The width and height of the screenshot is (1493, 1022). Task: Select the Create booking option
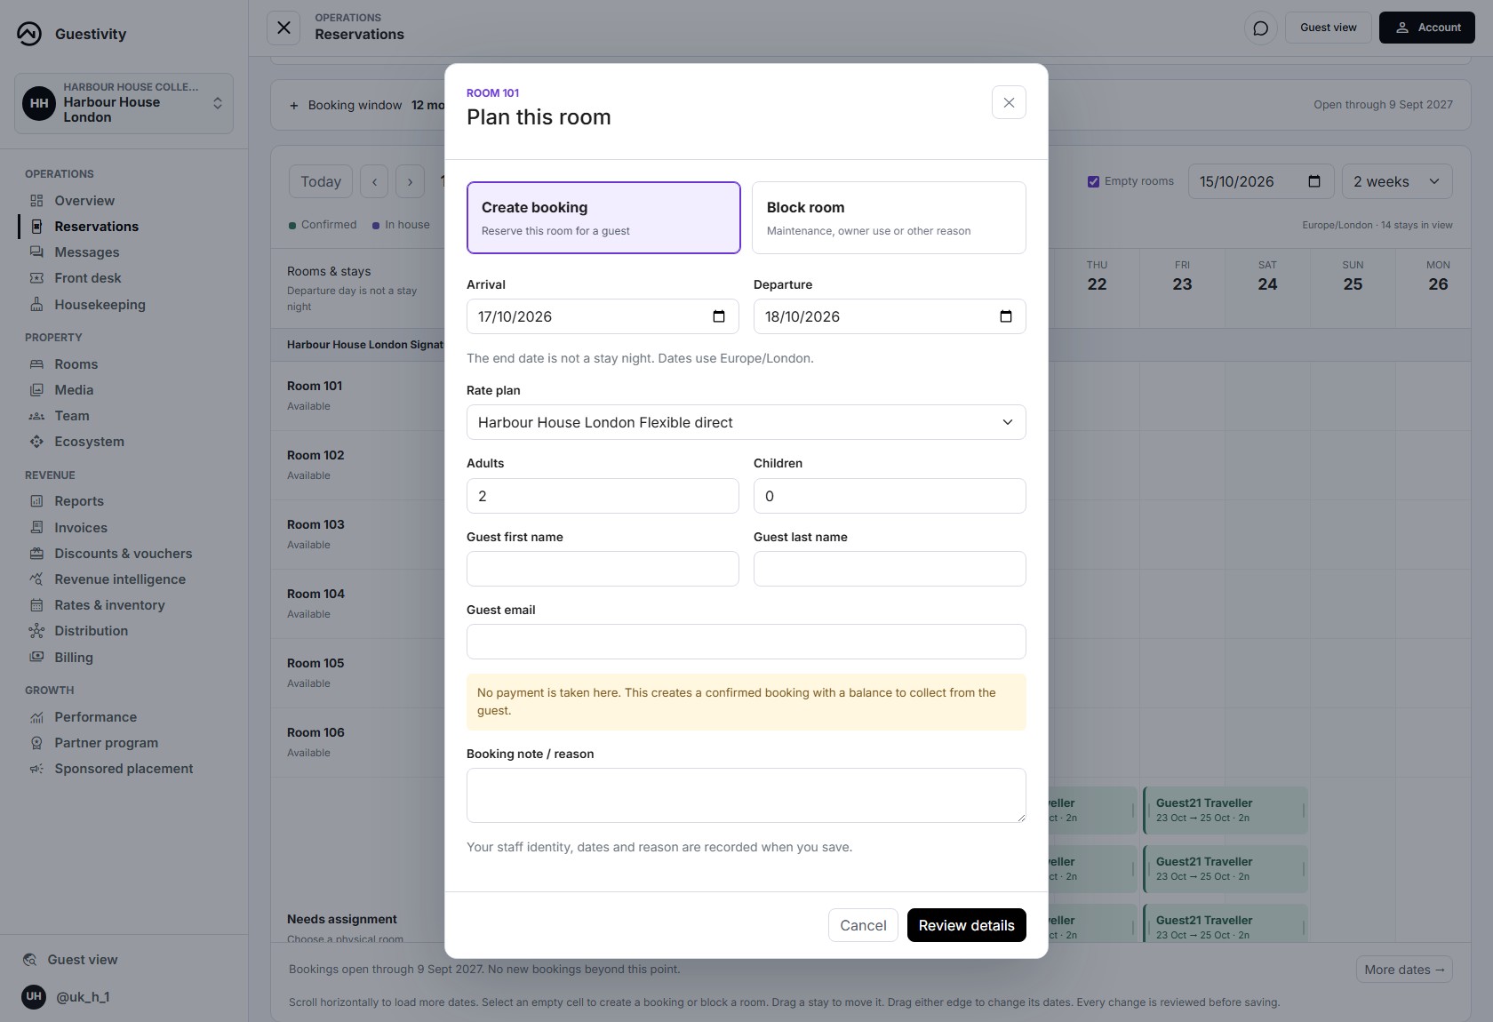click(603, 218)
